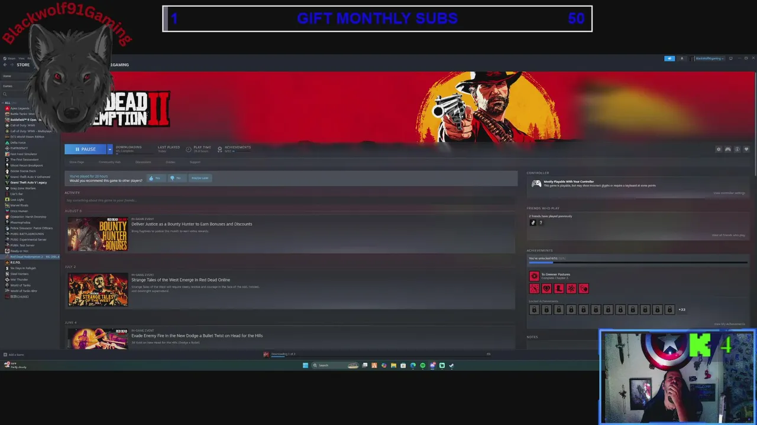Select Ready or Not in library
Image resolution: width=757 pixels, height=425 pixels.
click(x=19, y=251)
